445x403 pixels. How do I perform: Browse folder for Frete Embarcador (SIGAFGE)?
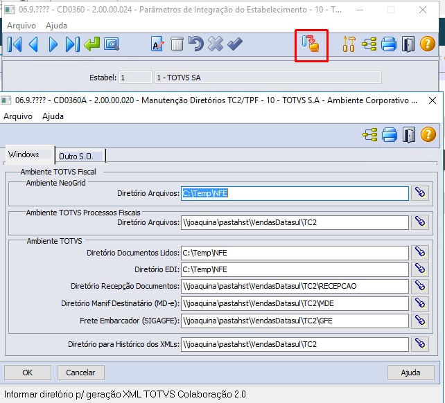(420, 321)
